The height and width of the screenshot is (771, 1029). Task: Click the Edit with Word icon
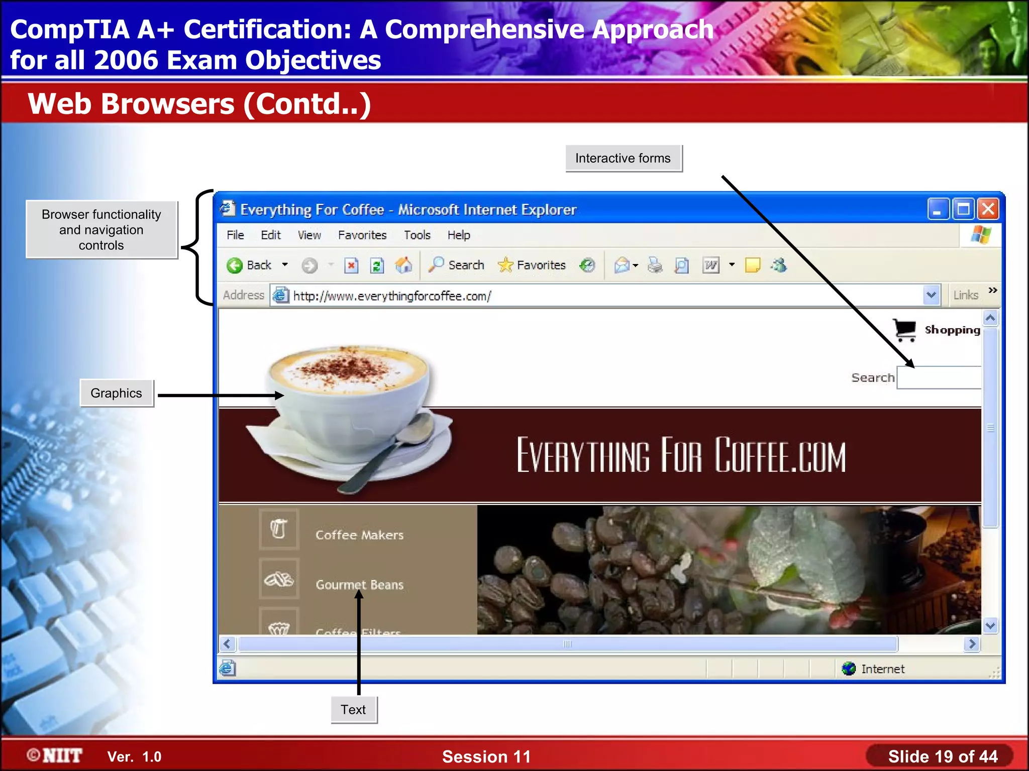pyautogui.click(x=711, y=265)
